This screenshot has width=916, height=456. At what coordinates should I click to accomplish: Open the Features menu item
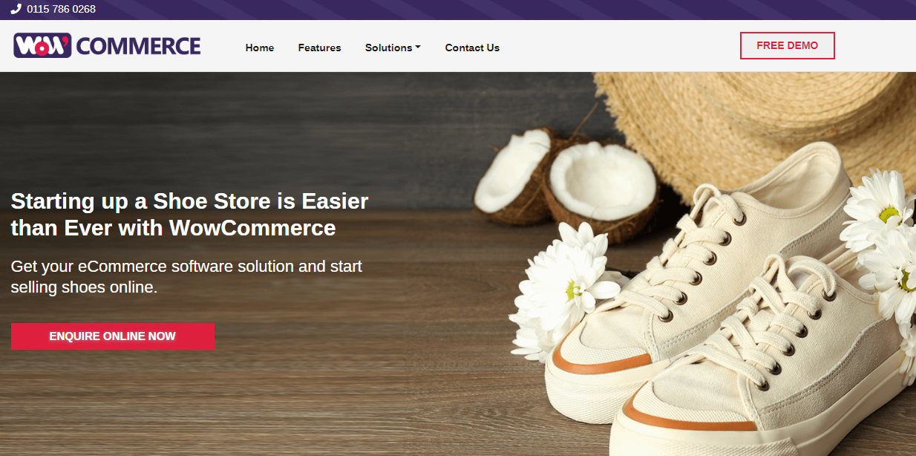click(x=320, y=48)
